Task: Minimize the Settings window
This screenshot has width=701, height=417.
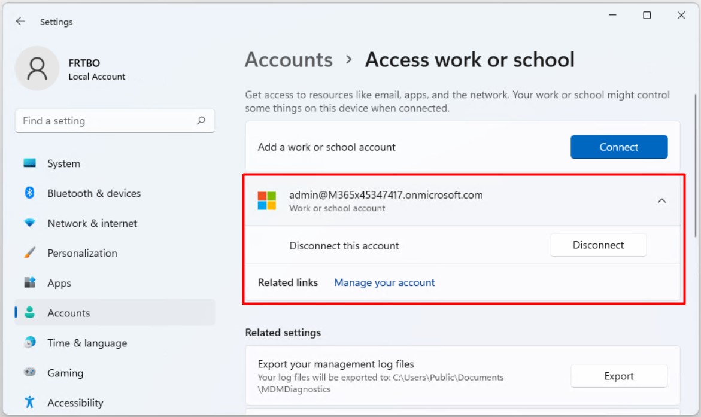Action: click(612, 15)
